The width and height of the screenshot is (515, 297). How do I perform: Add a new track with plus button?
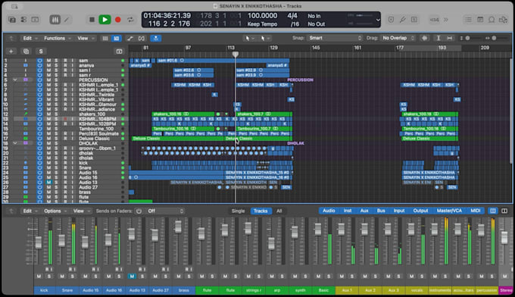[11, 52]
